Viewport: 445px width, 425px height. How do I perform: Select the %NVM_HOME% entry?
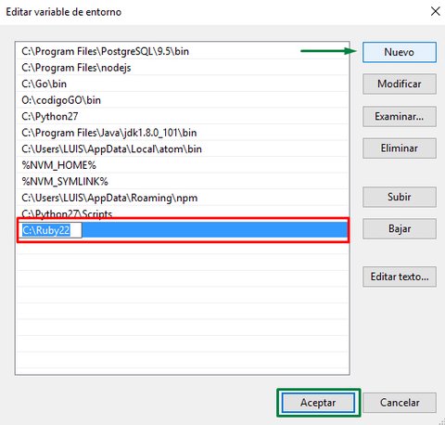(x=183, y=165)
